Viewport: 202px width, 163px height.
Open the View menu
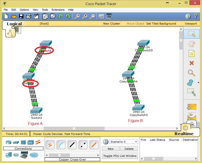coord(35,10)
